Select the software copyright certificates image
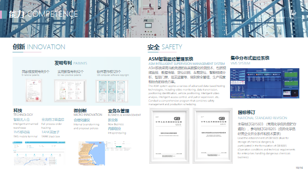 [112, 91]
